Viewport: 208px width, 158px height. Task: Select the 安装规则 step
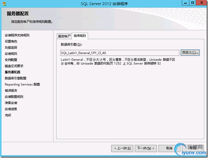coord(11,54)
